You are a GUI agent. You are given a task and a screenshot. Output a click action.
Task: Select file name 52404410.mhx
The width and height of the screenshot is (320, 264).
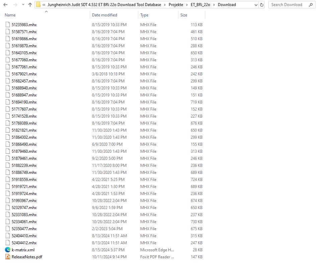[24, 236]
